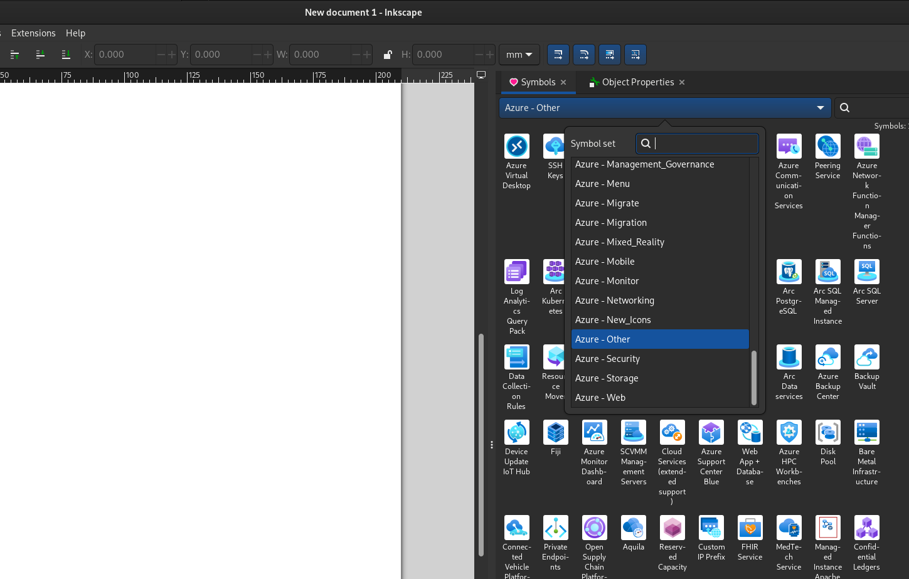
Task: Click the H height input field
Action: (442, 55)
